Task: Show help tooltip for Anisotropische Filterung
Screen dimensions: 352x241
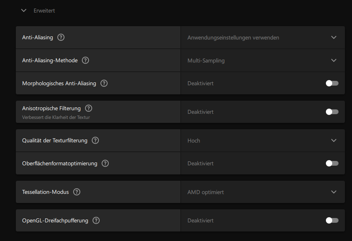Action: 89,108
